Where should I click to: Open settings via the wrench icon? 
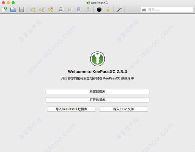pos(119,9)
